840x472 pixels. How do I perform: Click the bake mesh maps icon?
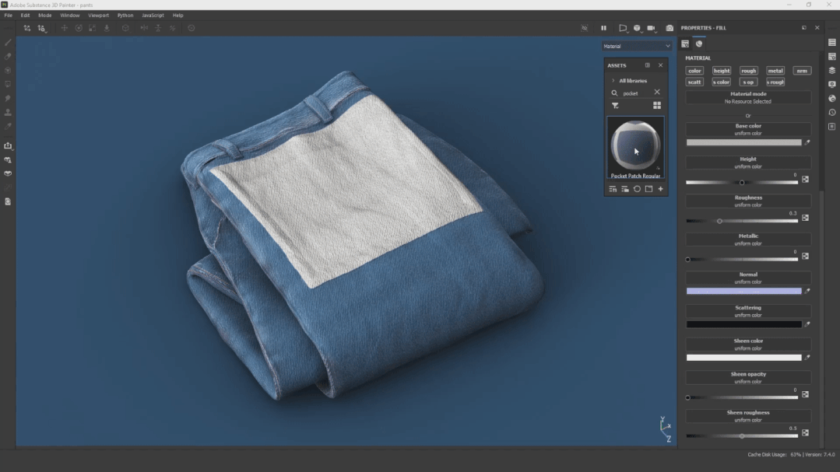click(8, 159)
